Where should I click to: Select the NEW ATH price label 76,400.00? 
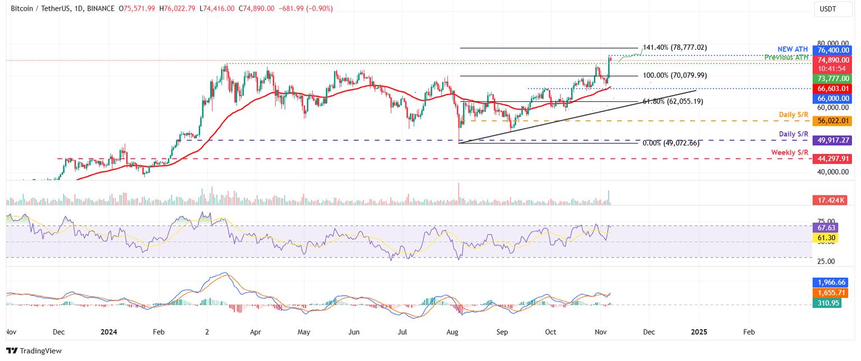[x=832, y=50]
